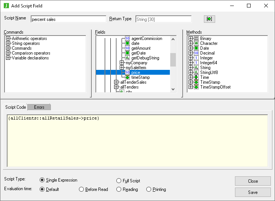Click the Close button
275x201 pixels.
click(x=253, y=181)
